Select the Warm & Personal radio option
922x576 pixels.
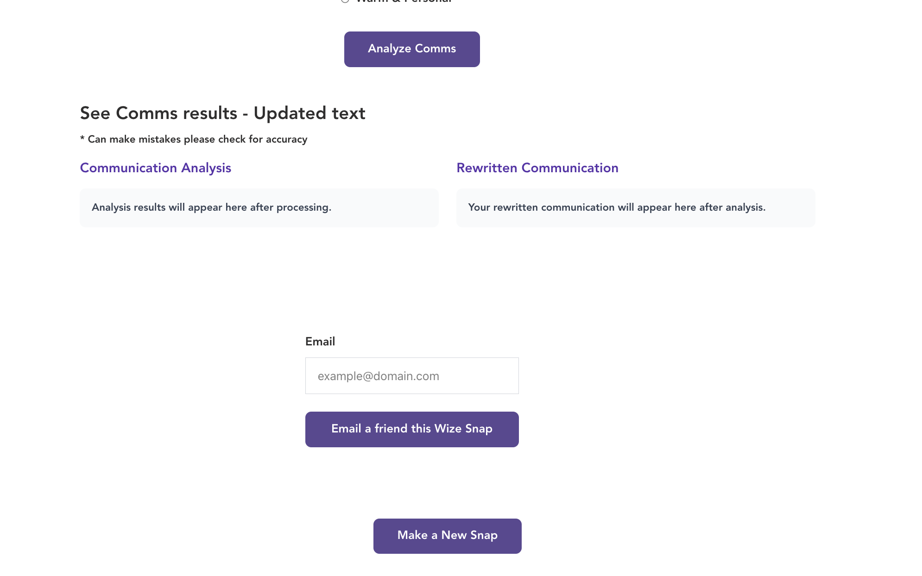point(345,1)
